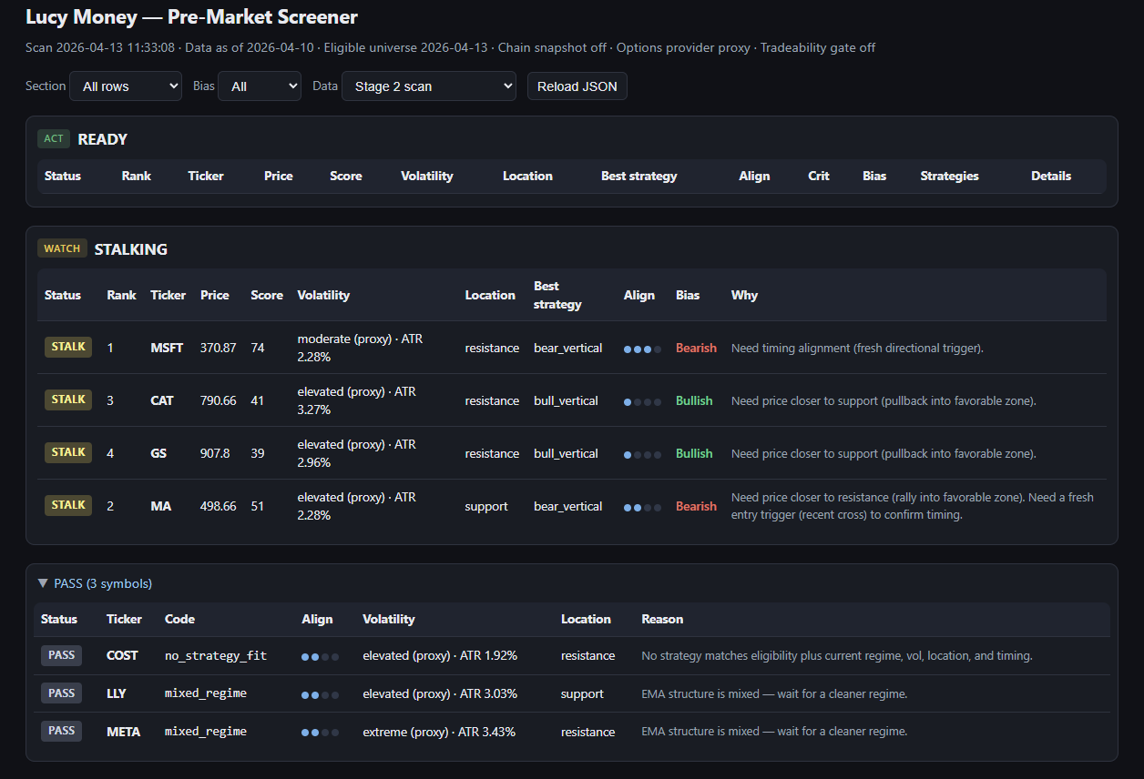Click the Best strategy header in READY table
The height and width of the screenshot is (779, 1144).
[639, 176]
